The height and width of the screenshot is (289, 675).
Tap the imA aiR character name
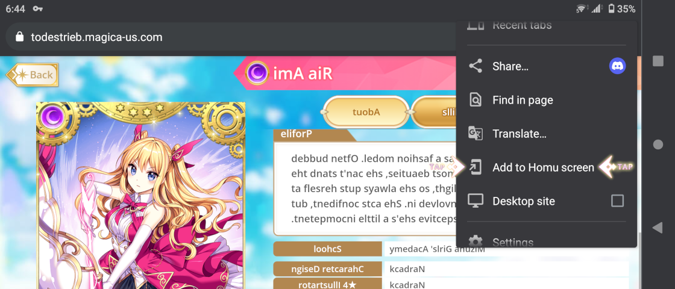pos(303,74)
